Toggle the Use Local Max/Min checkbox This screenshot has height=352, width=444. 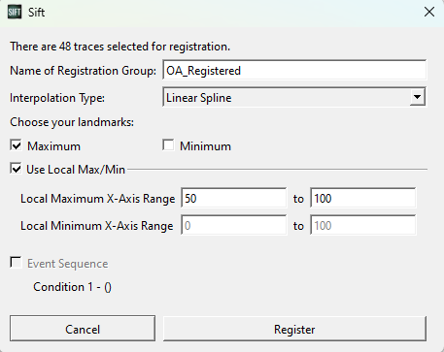tap(16, 169)
